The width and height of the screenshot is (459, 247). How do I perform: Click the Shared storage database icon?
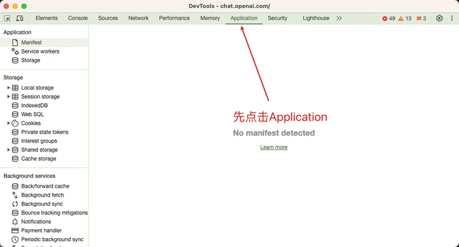click(x=15, y=150)
